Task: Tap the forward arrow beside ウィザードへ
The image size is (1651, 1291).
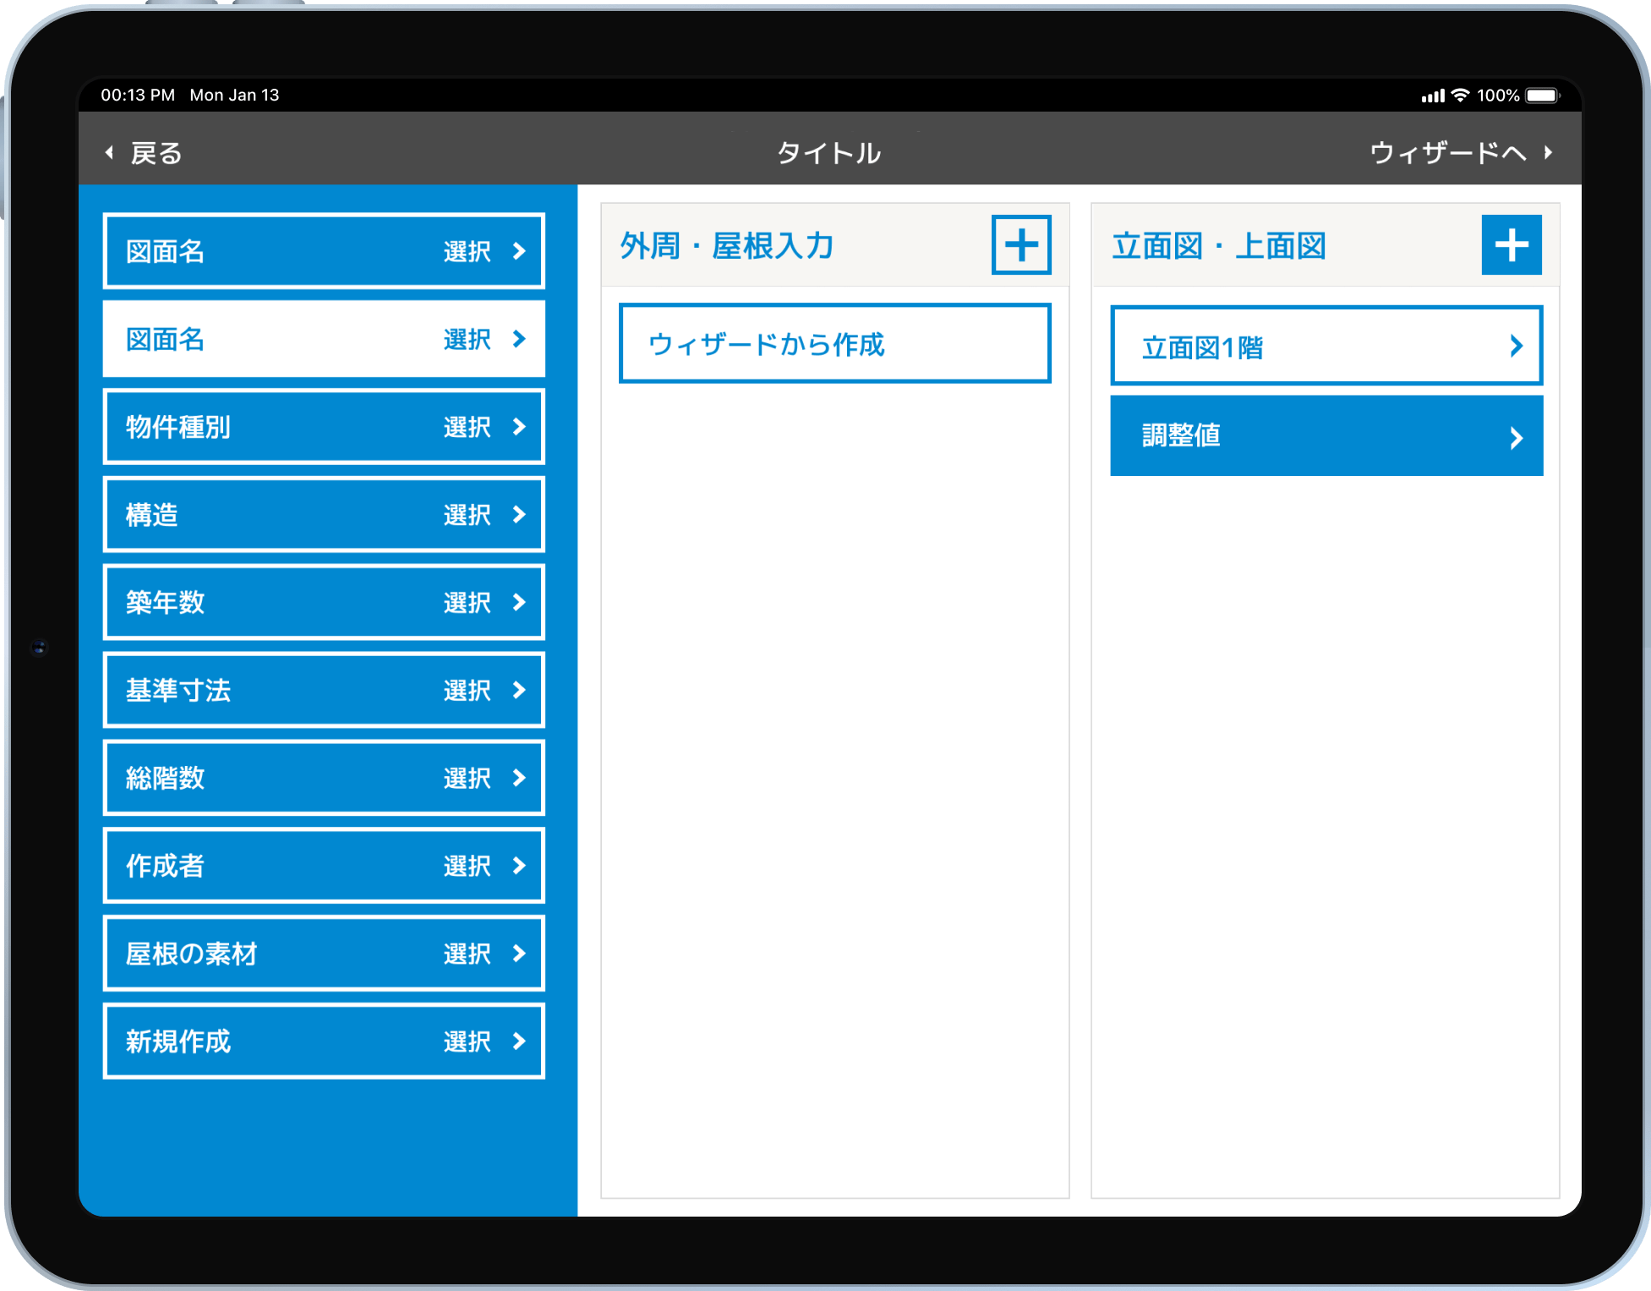Action: tap(1548, 153)
